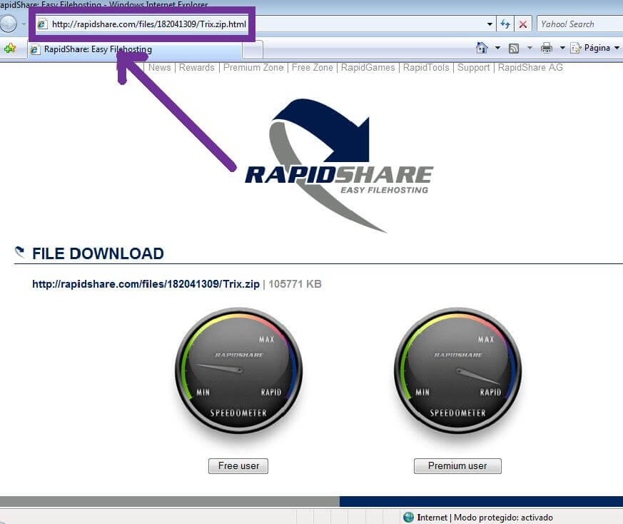Click the page icon in address bar
Viewport: 623px width, 524px height.
click(x=41, y=24)
